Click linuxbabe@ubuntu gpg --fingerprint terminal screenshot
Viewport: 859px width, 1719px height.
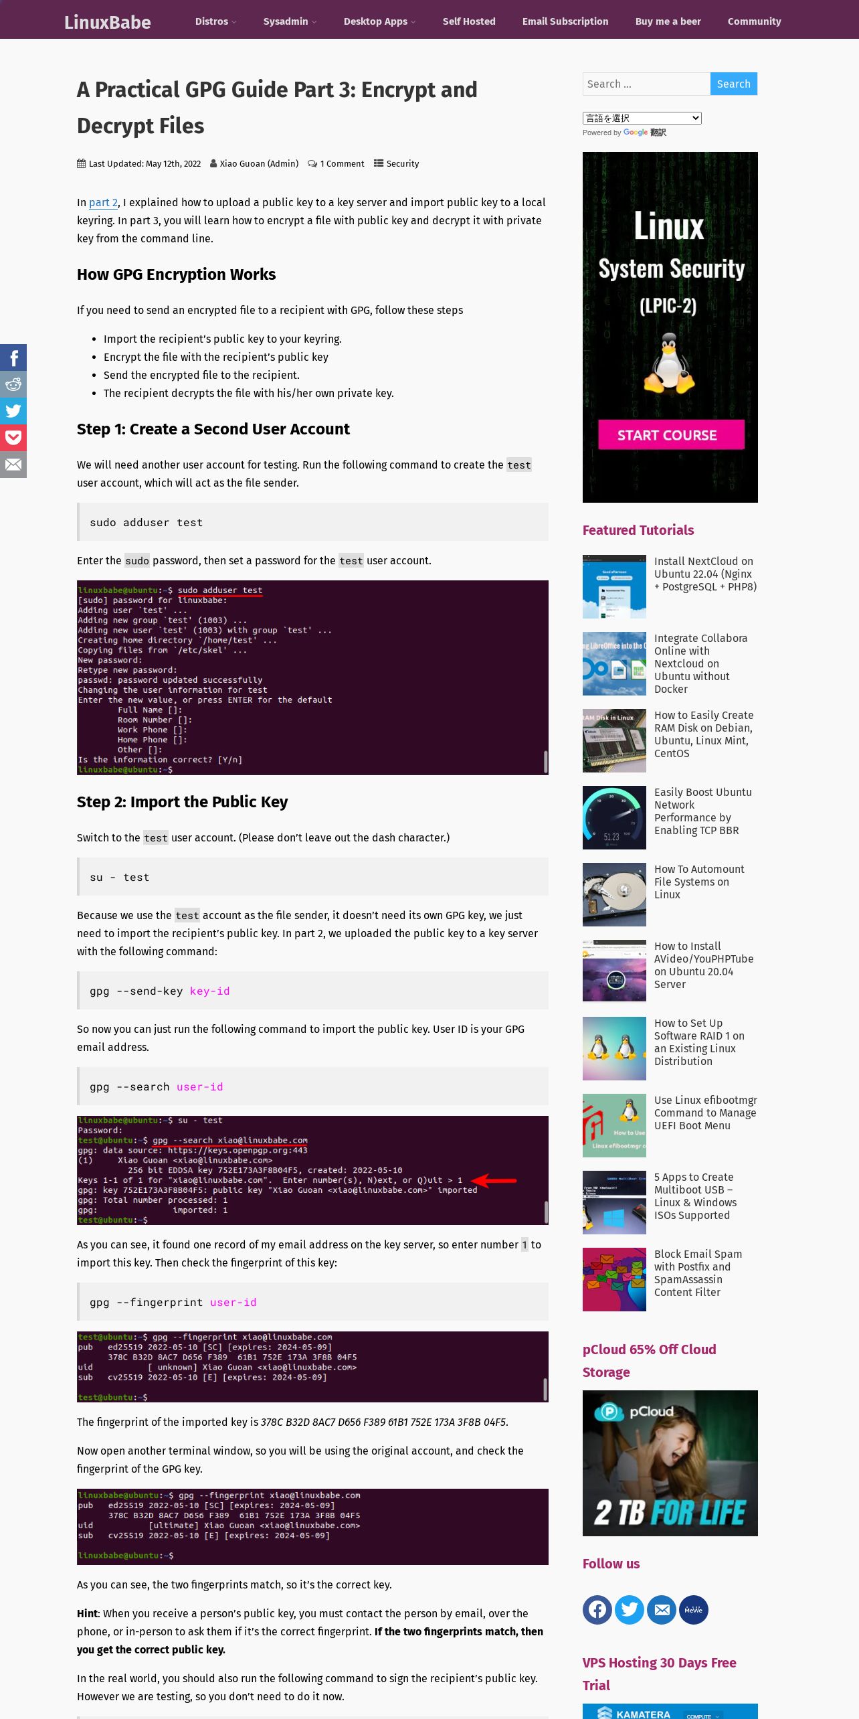coord(312,1527)
